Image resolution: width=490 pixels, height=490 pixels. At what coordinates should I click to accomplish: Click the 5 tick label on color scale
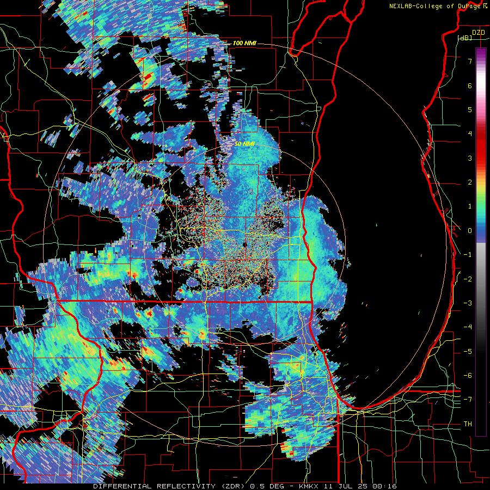pos(470,109)
